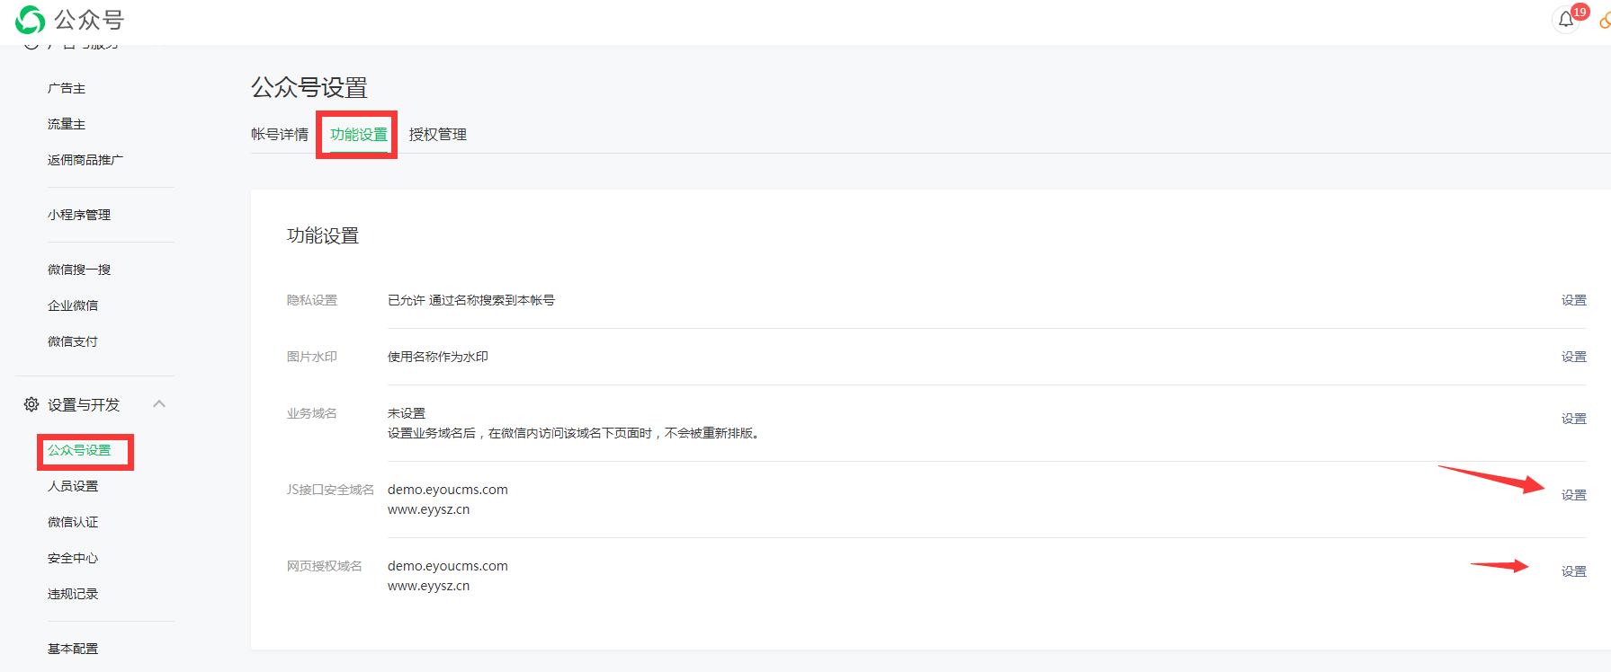Switch to the 帐号详情 tab
The width and height of the screenshot is (1611, 672).
279,135
